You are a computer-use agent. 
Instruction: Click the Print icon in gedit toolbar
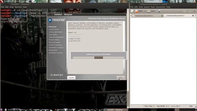[159, 11]
